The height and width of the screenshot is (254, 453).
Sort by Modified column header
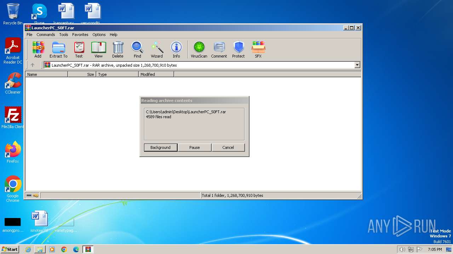(x=156, y=74)
